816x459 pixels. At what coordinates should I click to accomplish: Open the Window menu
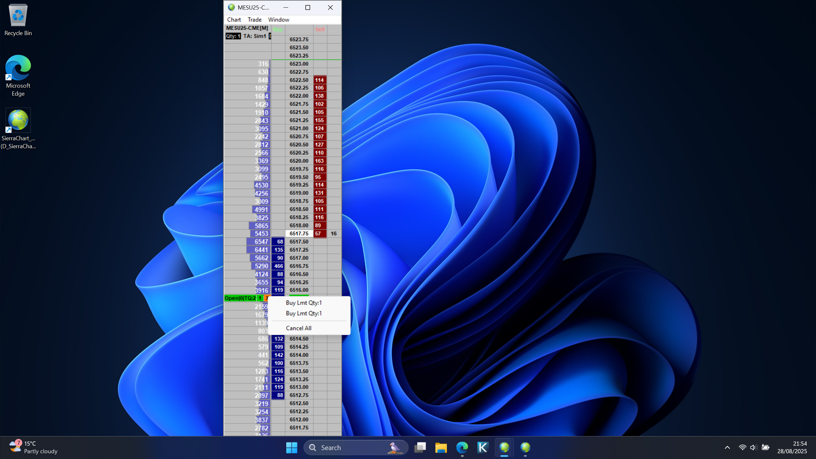[x=278, y=20]
